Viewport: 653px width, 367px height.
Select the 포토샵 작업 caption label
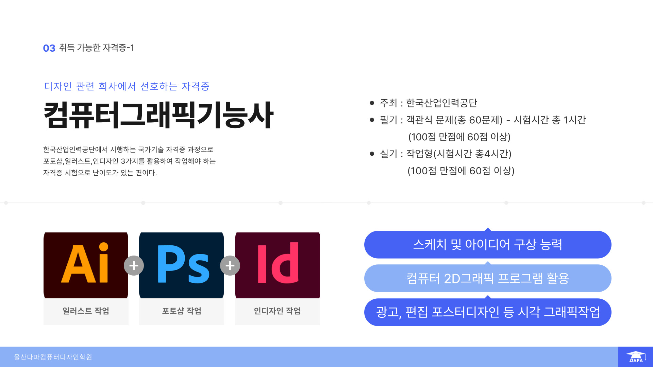(x=182, y=311)
